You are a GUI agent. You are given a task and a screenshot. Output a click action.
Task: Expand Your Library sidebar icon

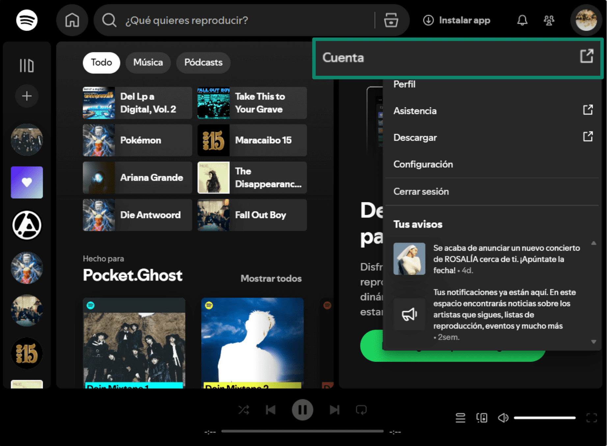[x=27, y=65]
